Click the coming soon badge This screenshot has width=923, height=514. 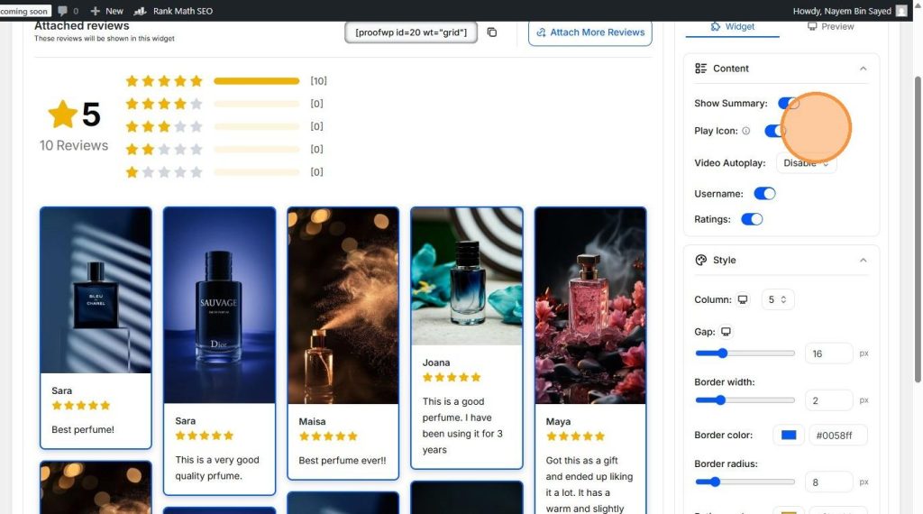[24, 11]
